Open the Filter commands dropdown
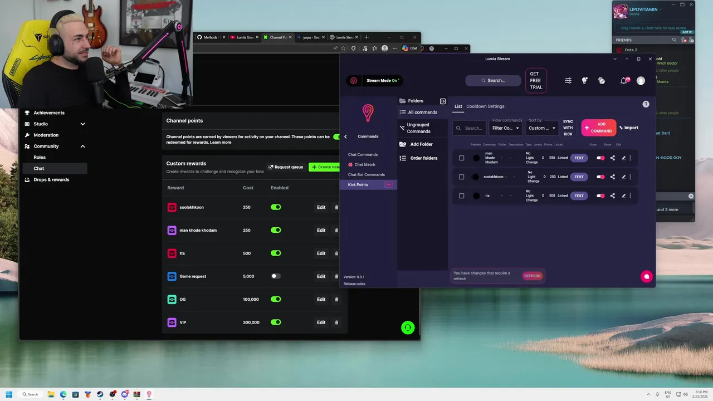Screen dimensions: 713x401 point(506,128)
